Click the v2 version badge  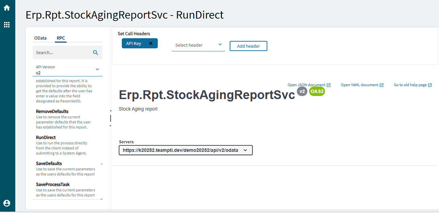coord(302,91)
